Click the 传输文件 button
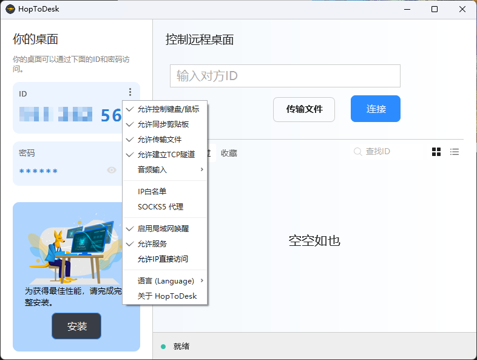 (304, 109)
